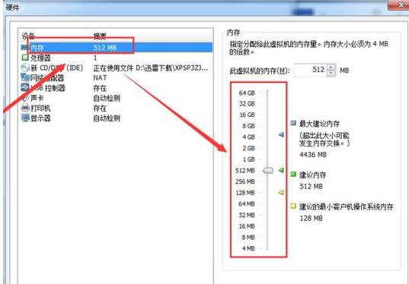Click the 16 MB label on memory scale

(247, 226)
